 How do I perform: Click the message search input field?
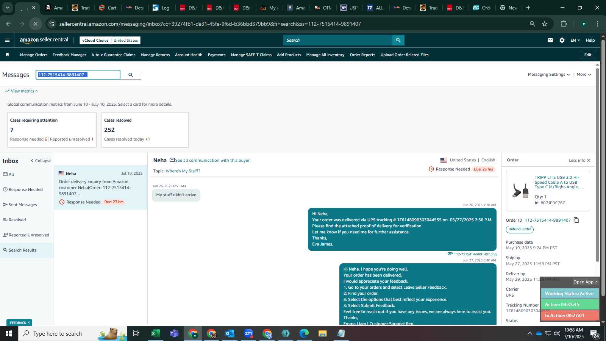(x=78, y=75)
